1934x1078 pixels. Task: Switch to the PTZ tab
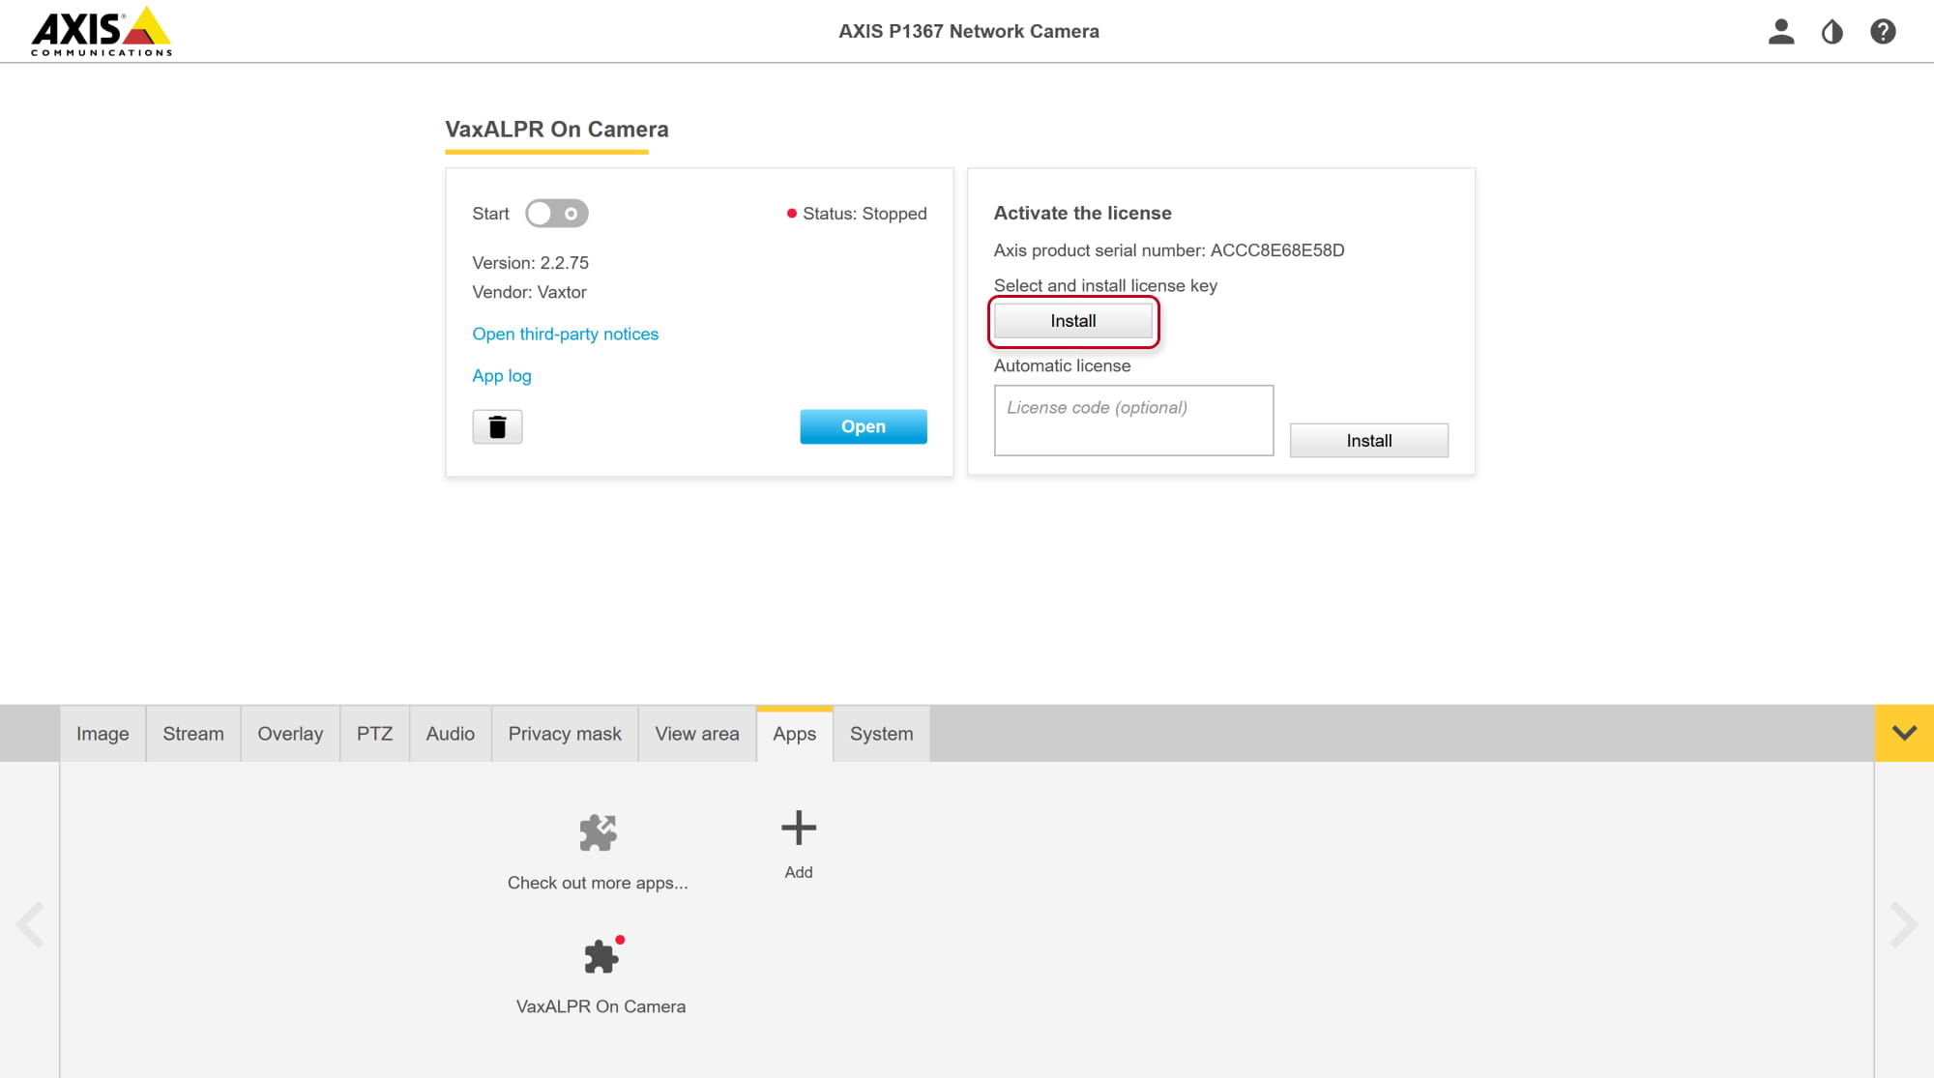pos(374,734)
